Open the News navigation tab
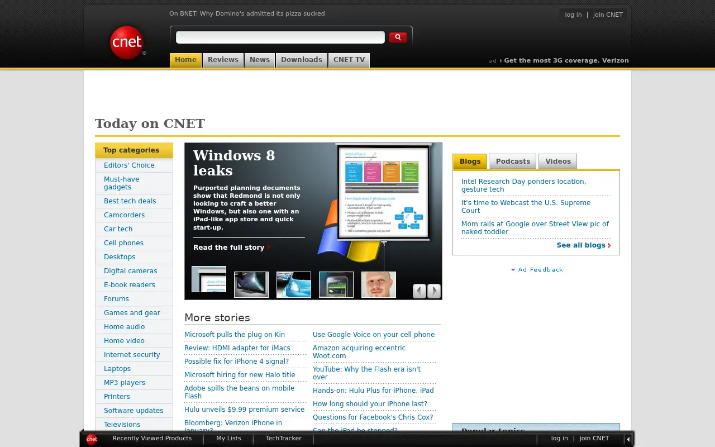 (x=260, y=60)
